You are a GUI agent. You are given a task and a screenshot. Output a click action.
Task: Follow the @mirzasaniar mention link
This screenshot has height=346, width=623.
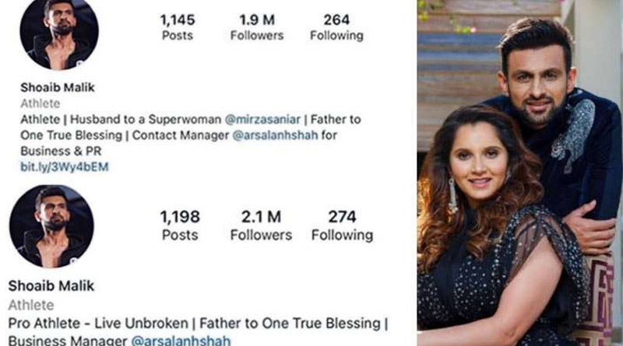tap(262, 120)
